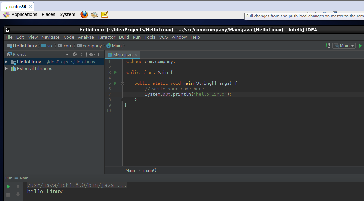The width and height of the screenshot is (364, 201).
Task: Click the up arrow in Run console
Action: [x=18, y=186]
